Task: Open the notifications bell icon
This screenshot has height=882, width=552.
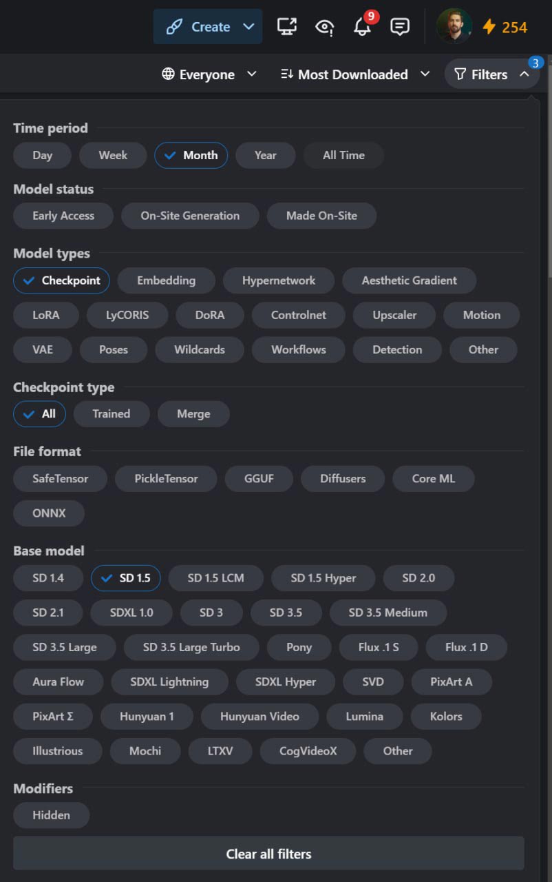Action: point(362,27)
